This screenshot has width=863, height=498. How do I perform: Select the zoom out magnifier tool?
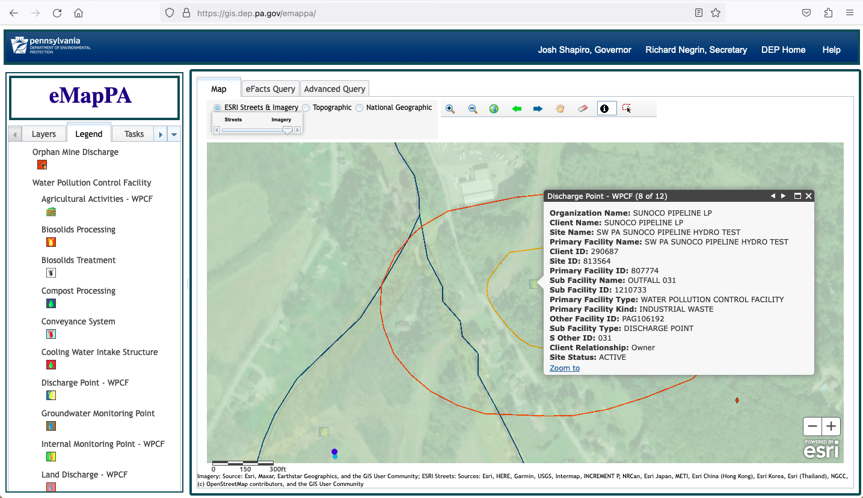[x=473, y=109]
